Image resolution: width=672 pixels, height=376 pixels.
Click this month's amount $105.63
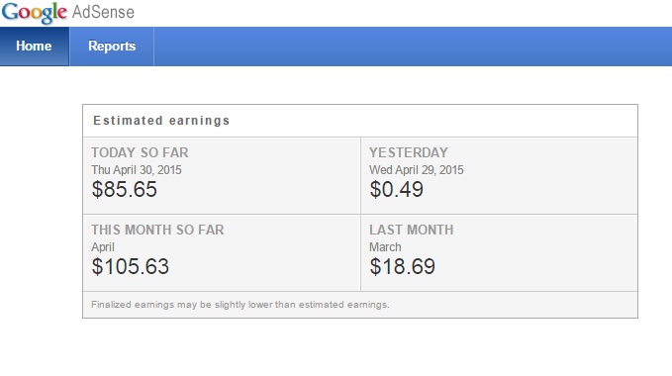tap(131, 266)
